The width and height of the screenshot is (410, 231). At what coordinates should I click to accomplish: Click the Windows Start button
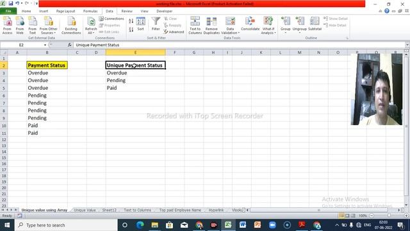click(x=7, y=225)
